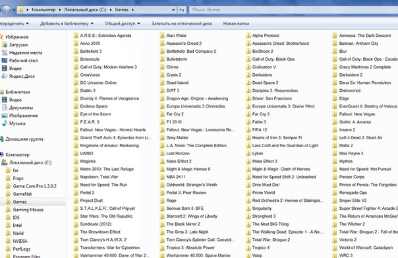The height and width of the screenshot is (258, 398).
Task: Create a folder with Новая папка
Action: coord(236,23)
